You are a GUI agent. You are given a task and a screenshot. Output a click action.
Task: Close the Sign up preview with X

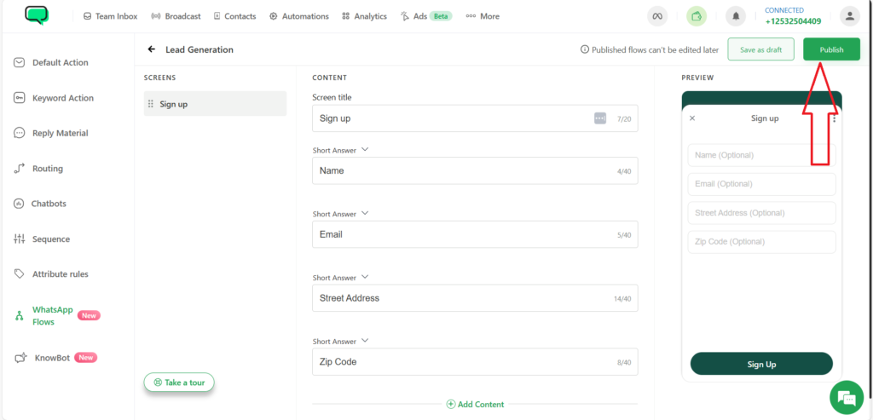point(692,118)
